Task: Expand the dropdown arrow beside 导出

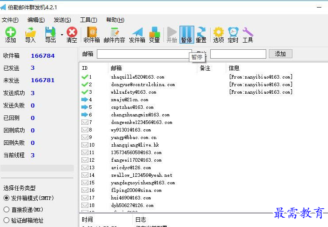Action: tap(62, 35)
